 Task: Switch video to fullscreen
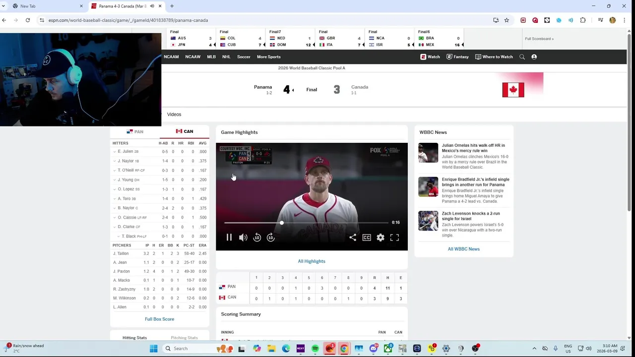[394, 238]
